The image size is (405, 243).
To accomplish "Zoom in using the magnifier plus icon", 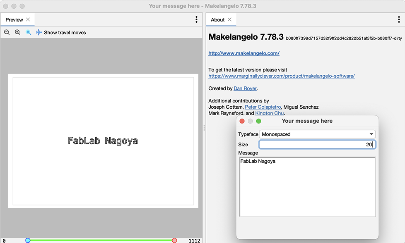I will (x=17, y=33).
